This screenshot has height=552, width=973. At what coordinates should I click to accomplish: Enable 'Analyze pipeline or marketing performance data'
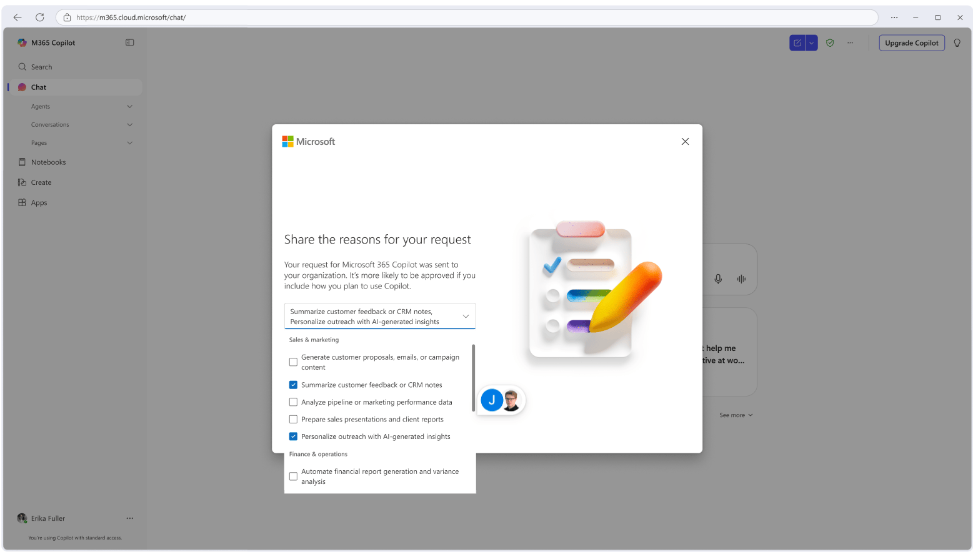click(293, 402)
